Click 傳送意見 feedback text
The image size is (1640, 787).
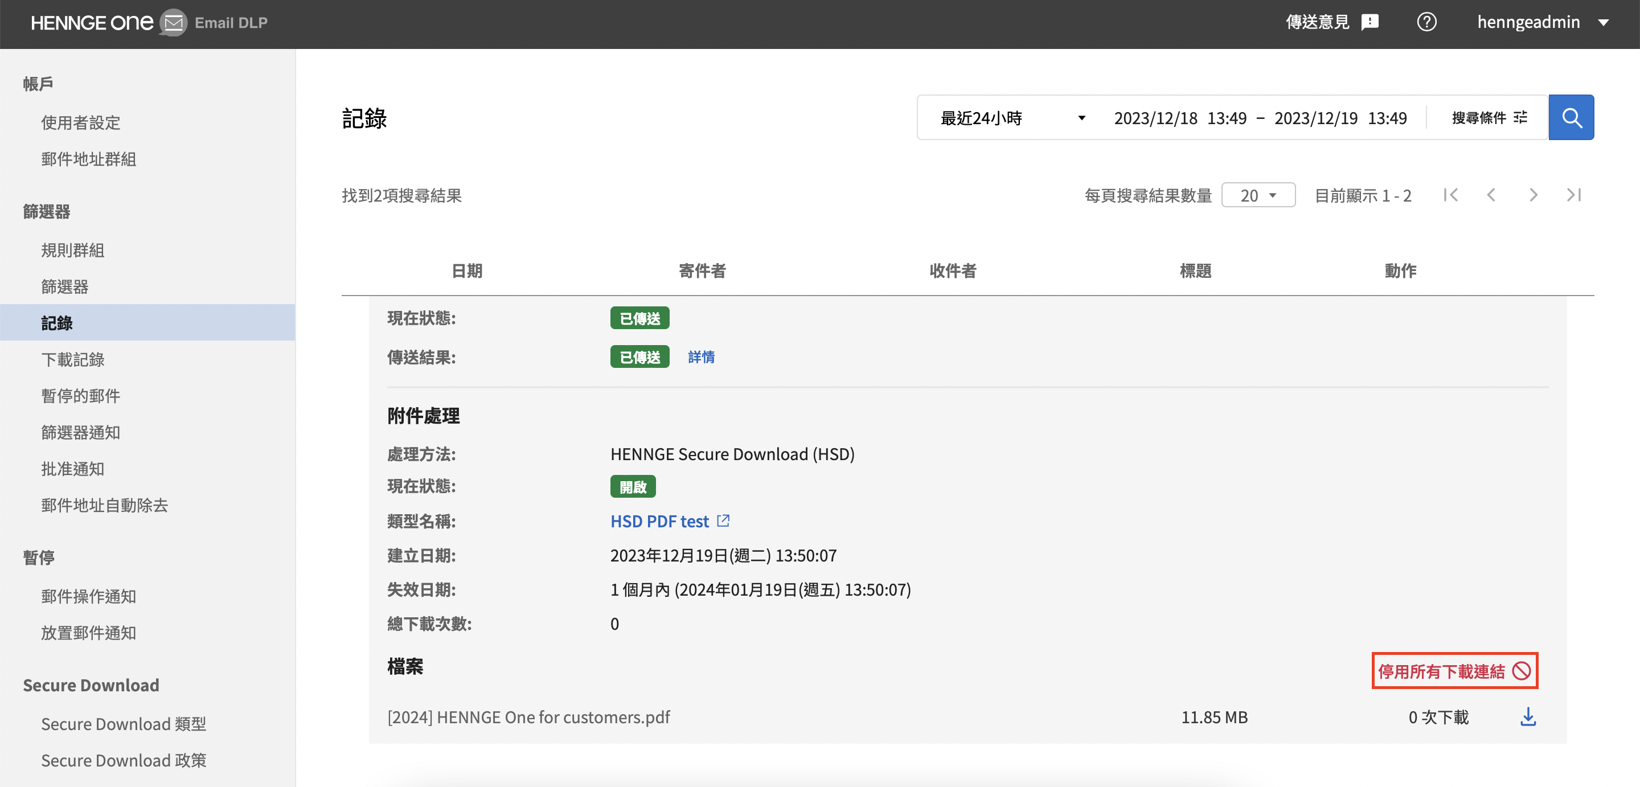point(1317,22)
